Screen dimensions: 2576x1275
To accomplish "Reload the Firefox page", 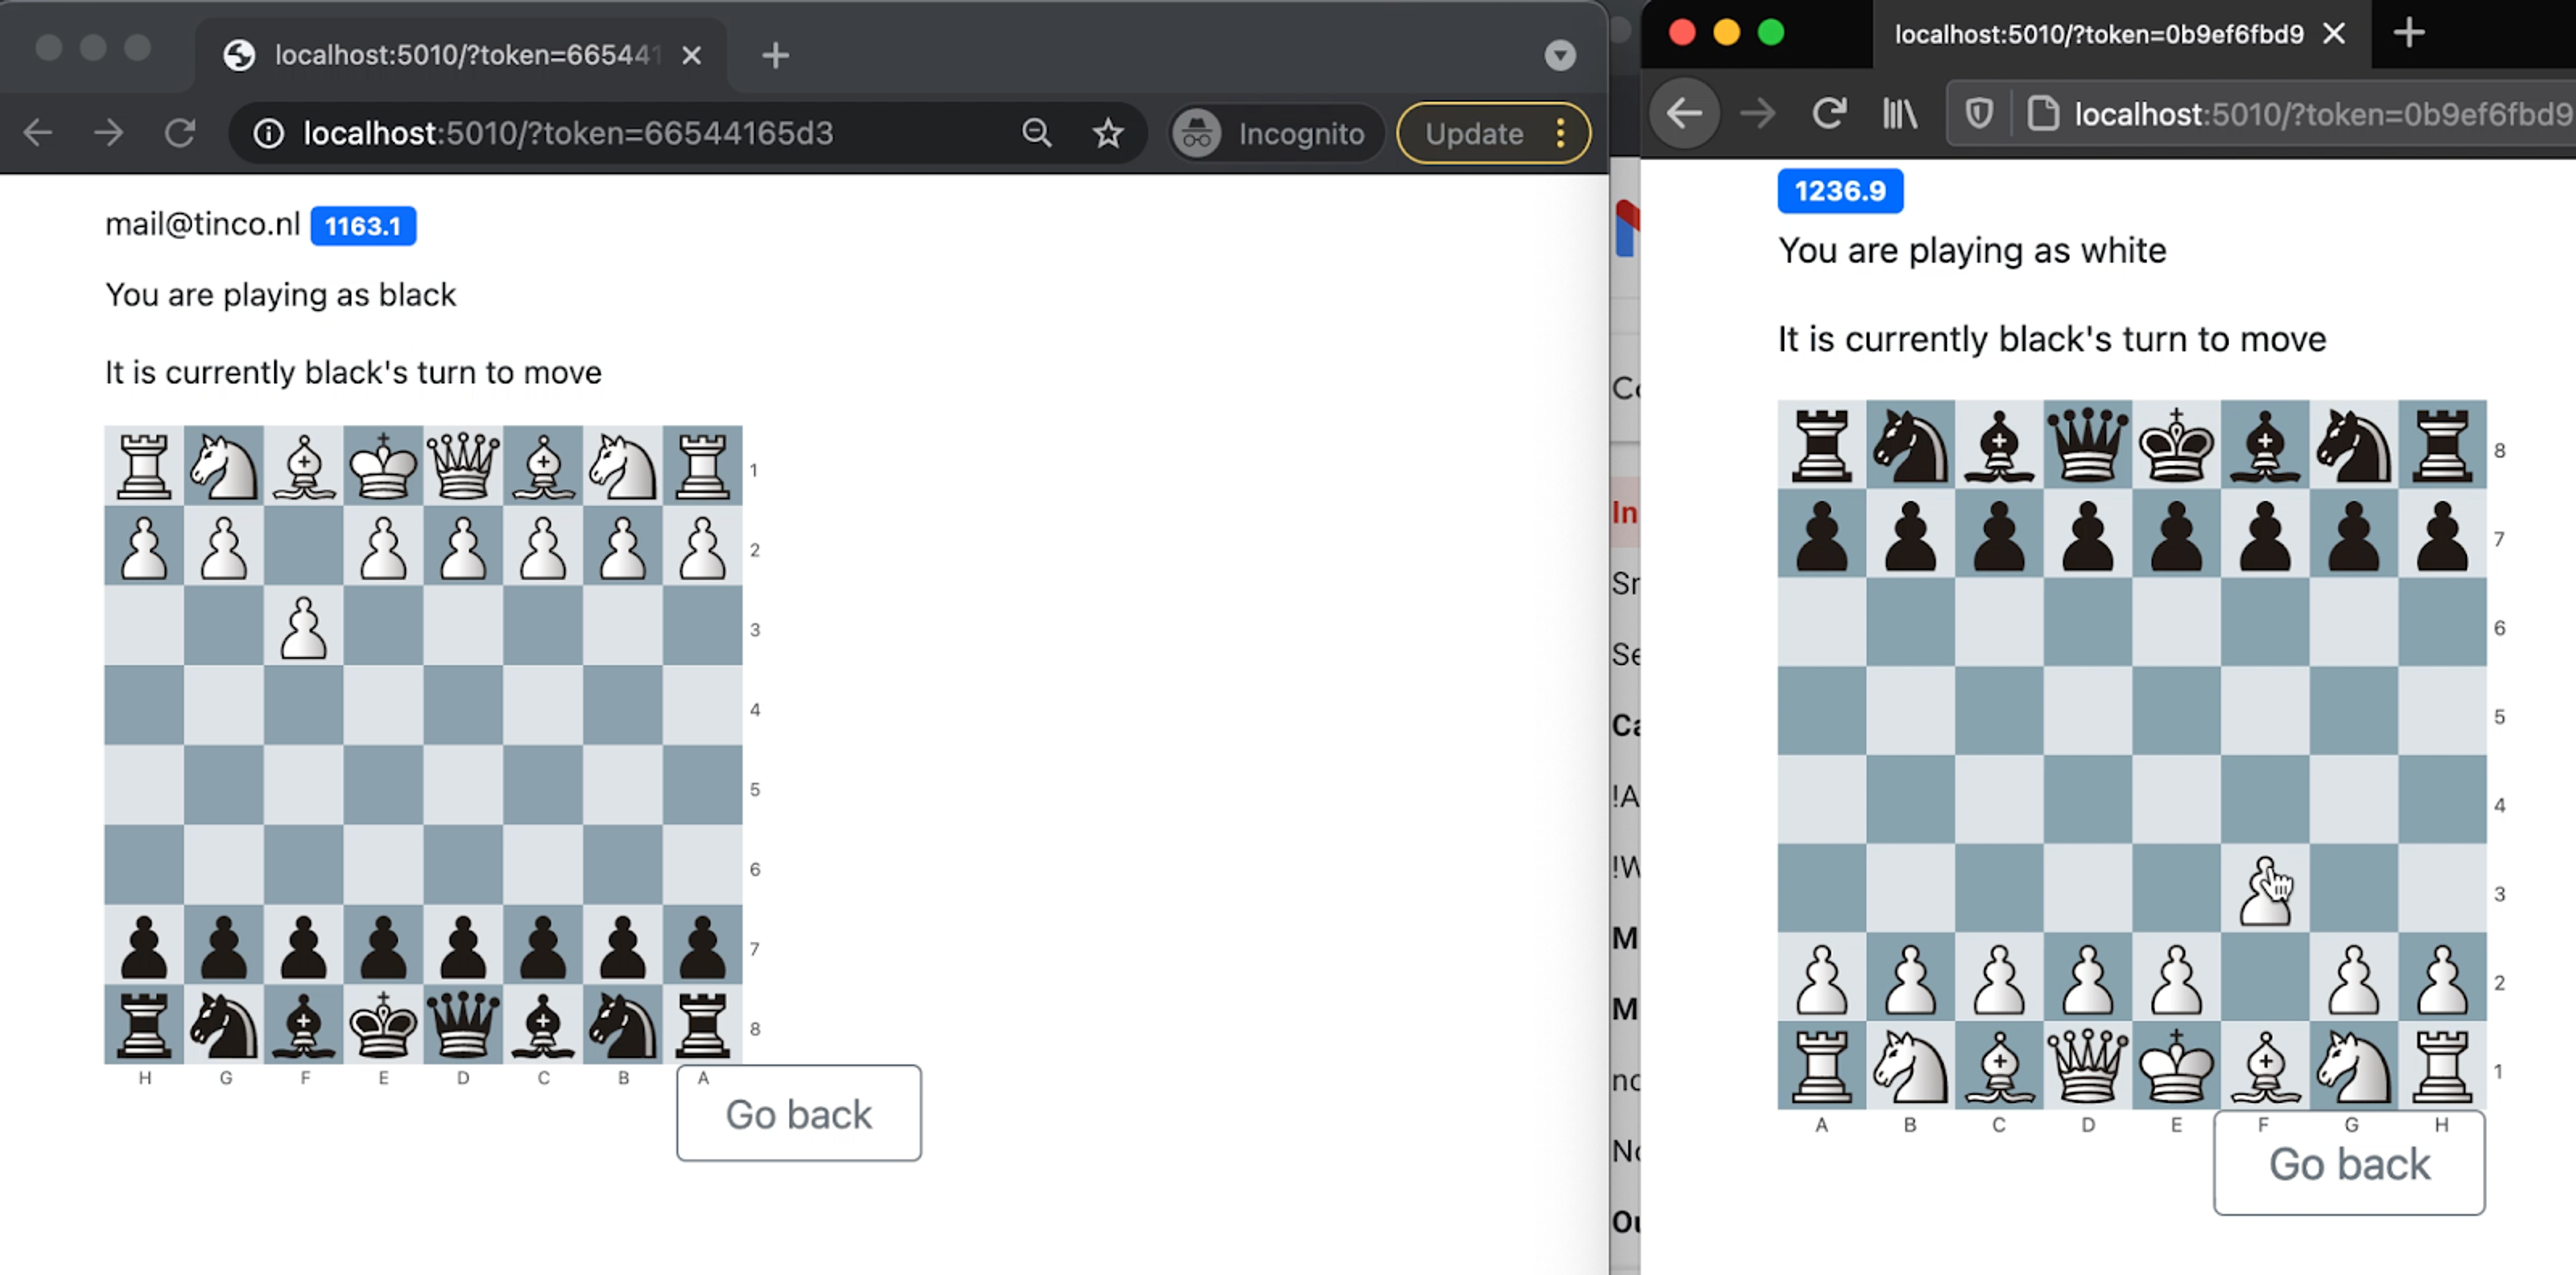I will [1829, 114].
